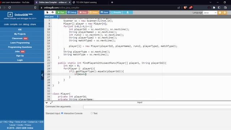Fold the method at line 22
This screenshot has width=231, height=130.
[x=51, y=63]
